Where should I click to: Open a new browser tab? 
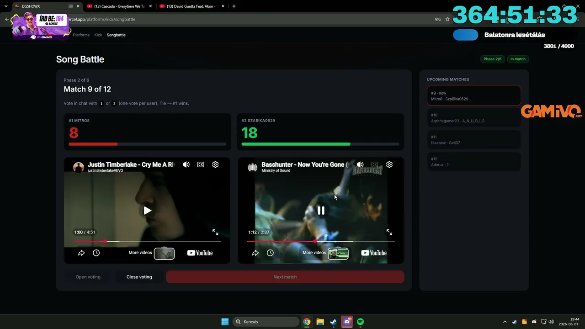click(x=234, y=6)
